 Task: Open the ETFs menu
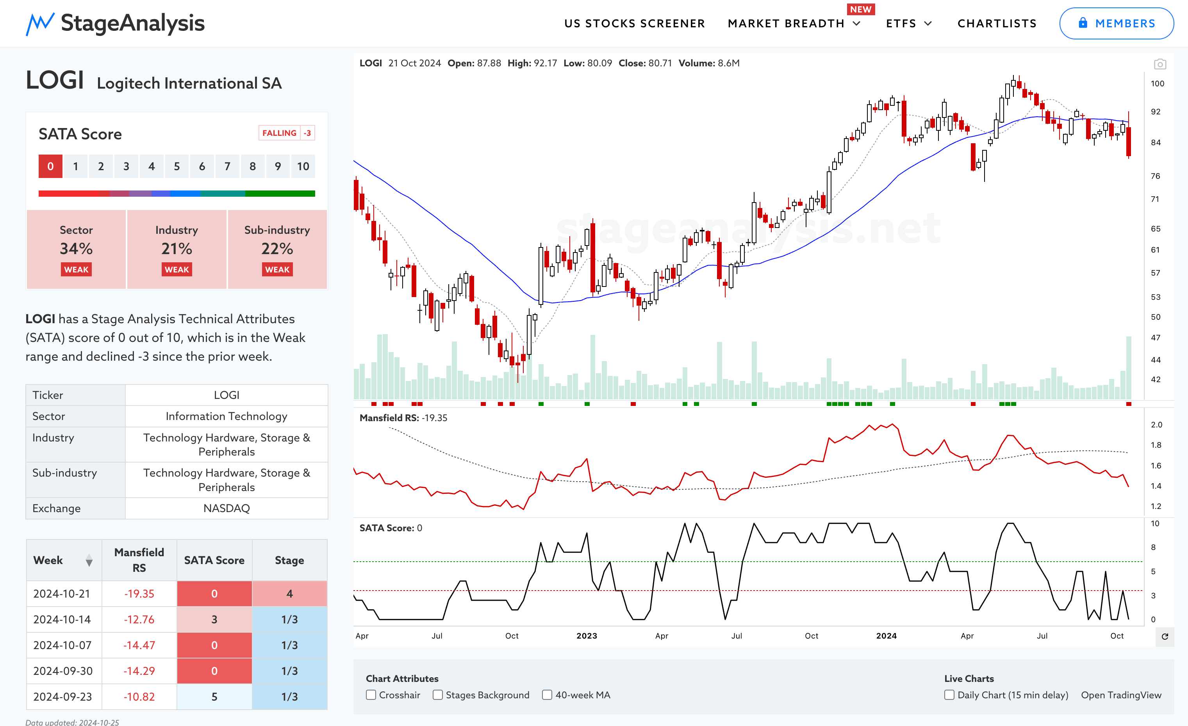pos(901,23)
